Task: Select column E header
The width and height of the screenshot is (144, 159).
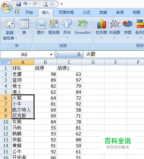Action: click(116, 62)
